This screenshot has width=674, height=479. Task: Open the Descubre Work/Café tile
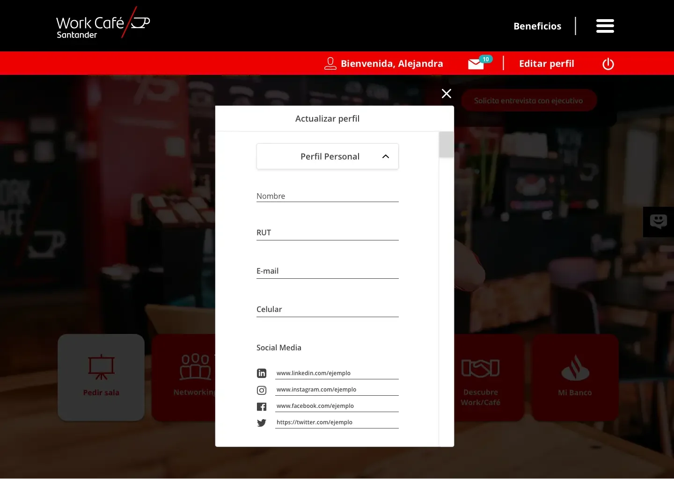[480, 377]
